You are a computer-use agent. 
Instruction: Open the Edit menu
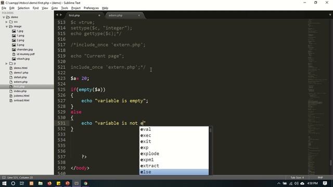(11, 8)
